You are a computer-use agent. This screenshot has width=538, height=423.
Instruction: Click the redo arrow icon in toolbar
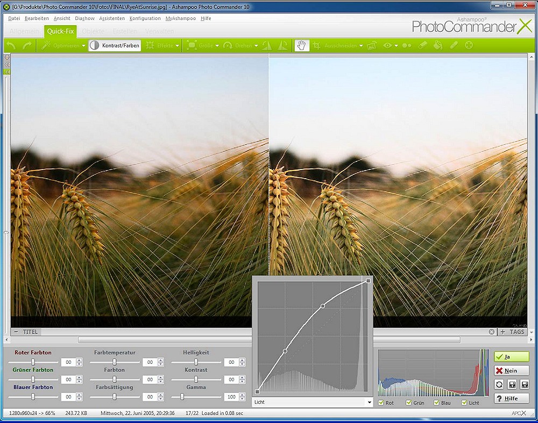coord(27,46)
